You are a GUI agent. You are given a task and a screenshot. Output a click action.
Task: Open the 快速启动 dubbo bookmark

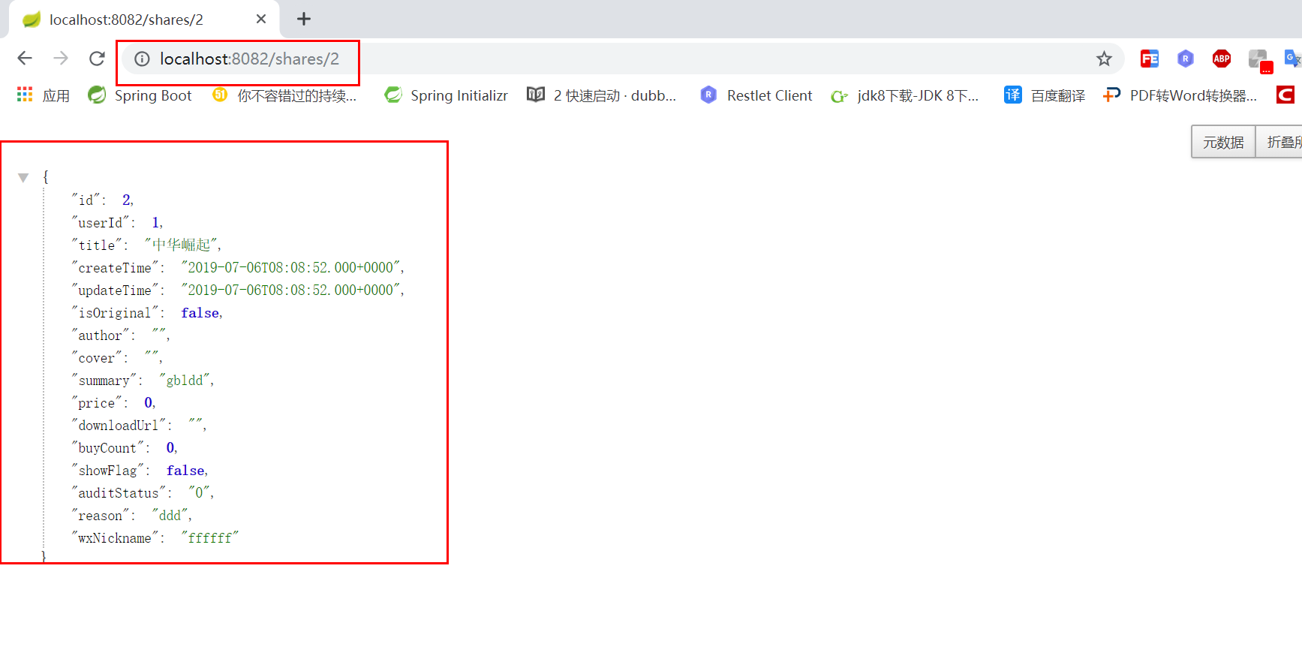point(601,95)
